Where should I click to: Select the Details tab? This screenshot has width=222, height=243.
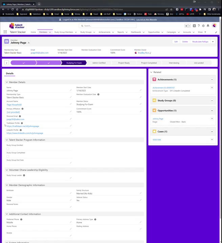click(9, 74)
